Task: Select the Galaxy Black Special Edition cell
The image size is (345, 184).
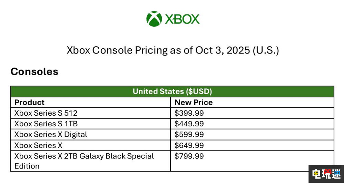Action: pos(84,161)
